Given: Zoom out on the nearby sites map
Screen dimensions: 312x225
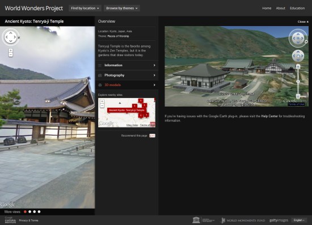Looking at the screenshot, I should (x=102, y=105).
